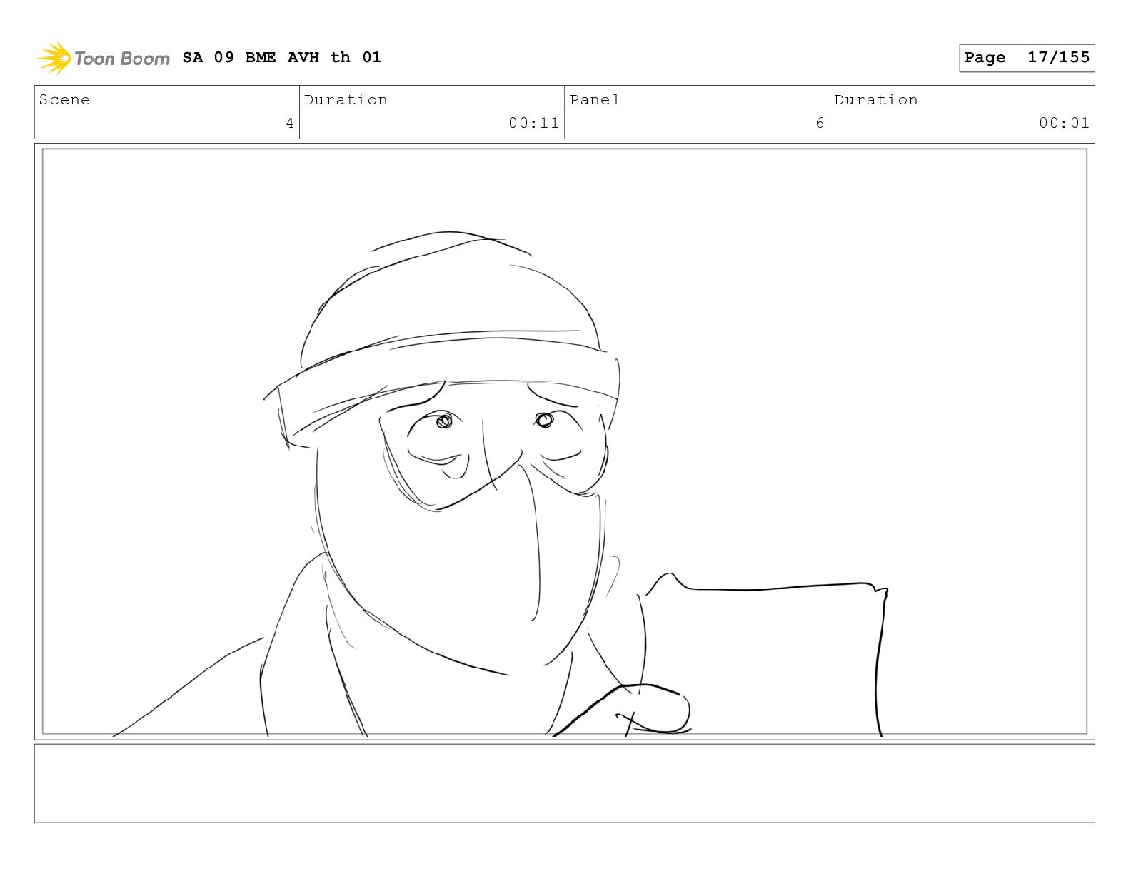
Task: Select the title text 'SA 09 BME AVH th 01'
Action: 281,57
